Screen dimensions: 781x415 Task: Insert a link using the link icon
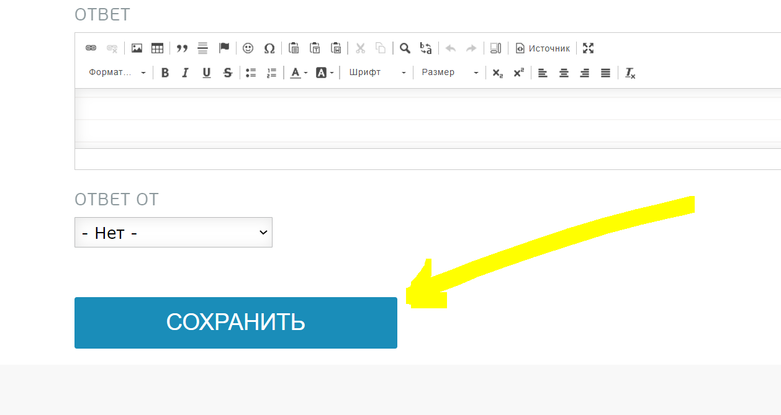[x=91, y=48]
